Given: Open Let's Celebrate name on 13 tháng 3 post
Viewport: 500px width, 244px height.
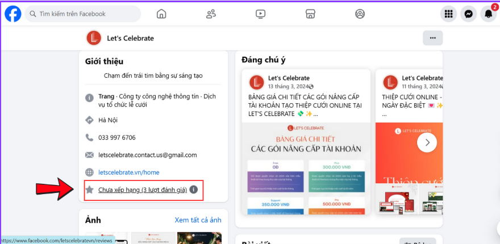Looking at the screenshot, I should click(289, 78).
